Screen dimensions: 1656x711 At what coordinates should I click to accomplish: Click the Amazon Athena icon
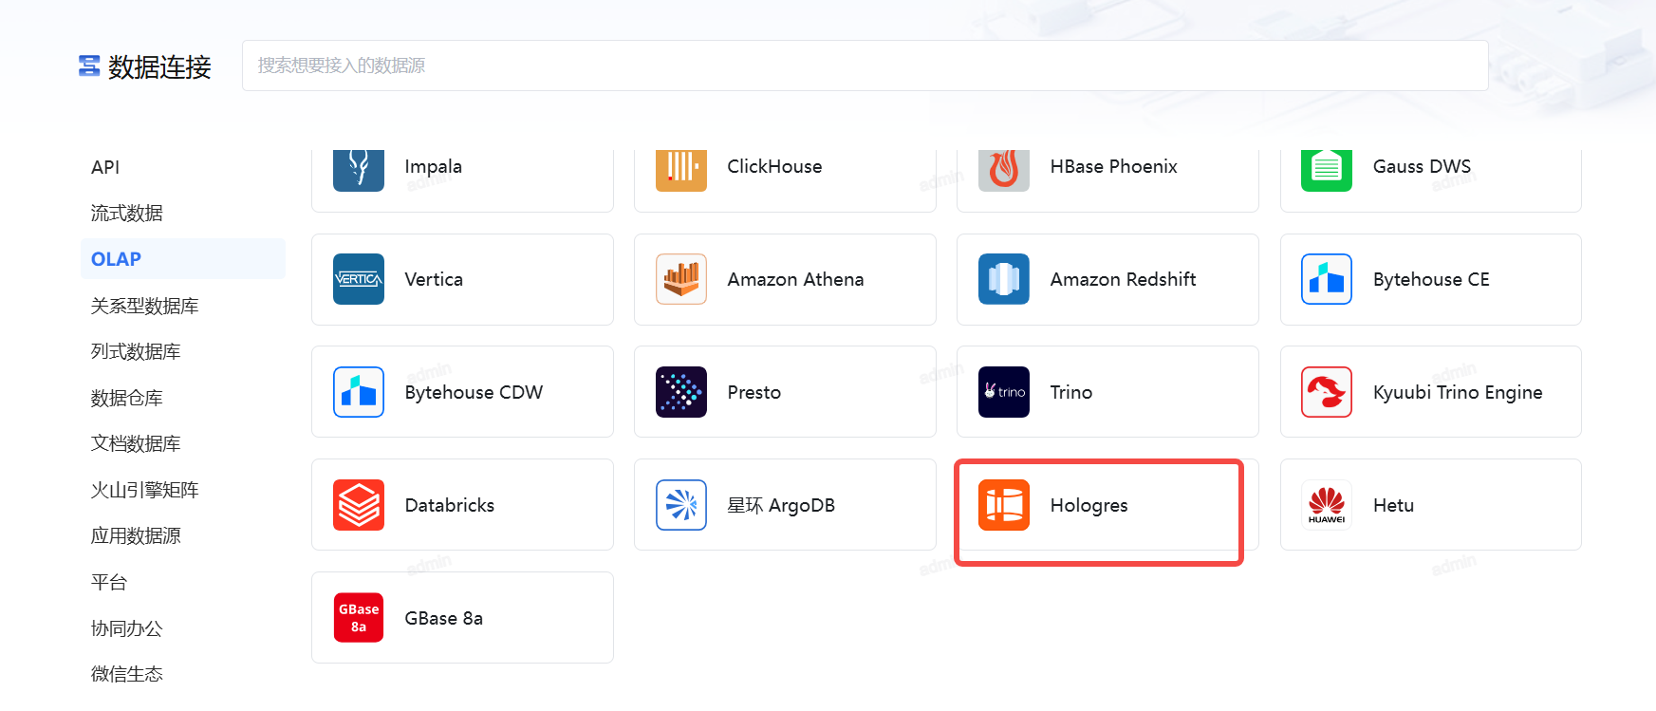680,279
